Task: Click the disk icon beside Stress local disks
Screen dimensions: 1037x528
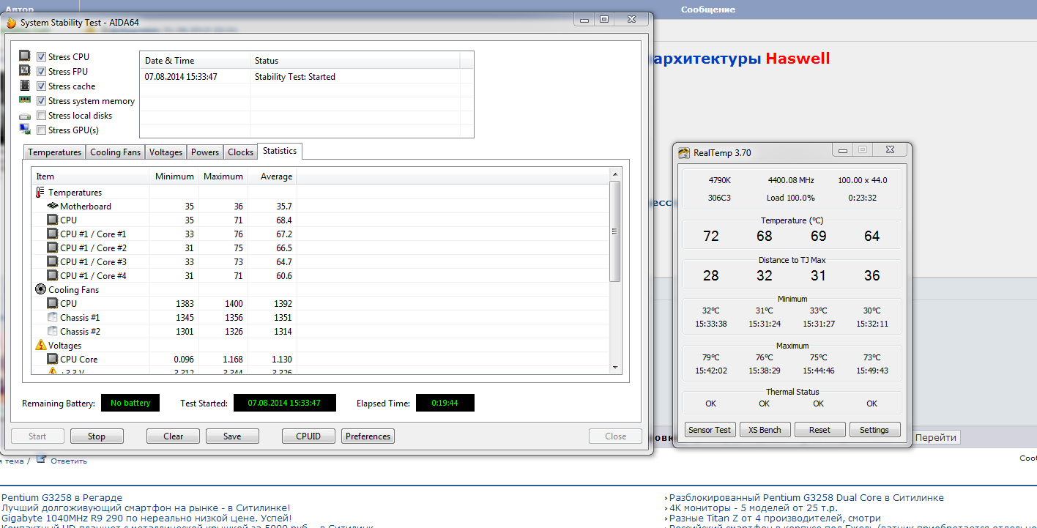Action: (25, 116)
